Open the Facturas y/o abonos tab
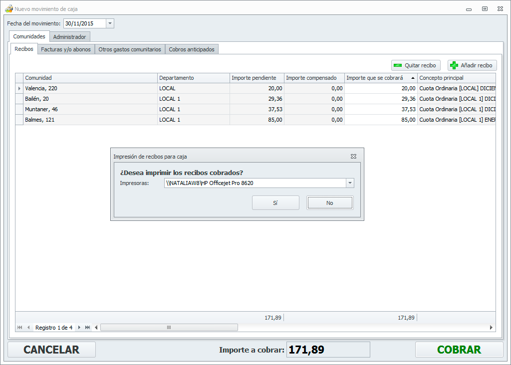This screenshot has height=365, width=511. [x=66, y=49]
